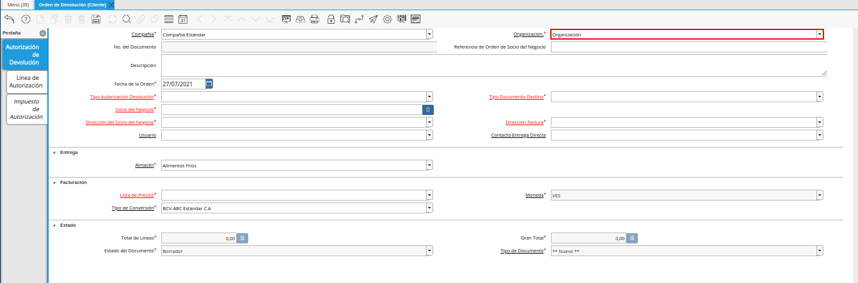858x283 pixels.
Task: Click Referencia de Orden de Socio field
Action: (689, 47)
